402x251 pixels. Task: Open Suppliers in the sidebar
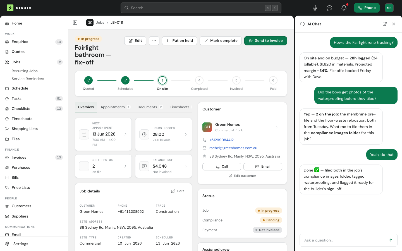(x=34, y=216)
